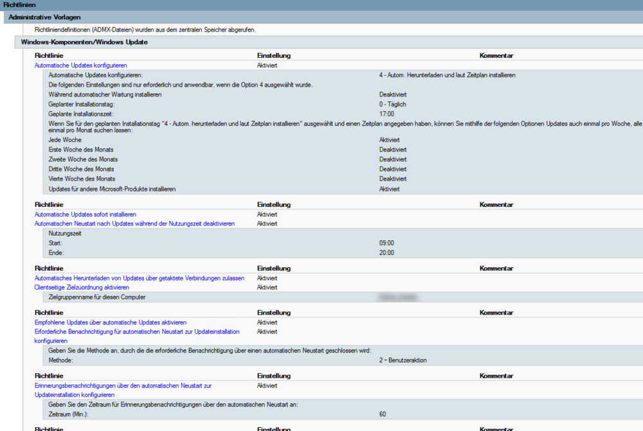Image resolution: width=643 pixels, height=431 pixels.
Task: Open the getaktete Verbindungen download policy link
Action: (139, 278)
